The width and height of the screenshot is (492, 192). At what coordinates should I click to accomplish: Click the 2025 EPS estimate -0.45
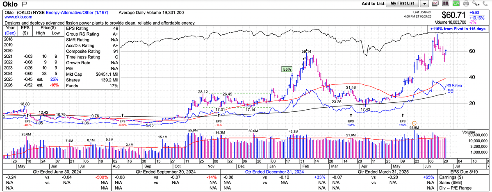(28, 79)
